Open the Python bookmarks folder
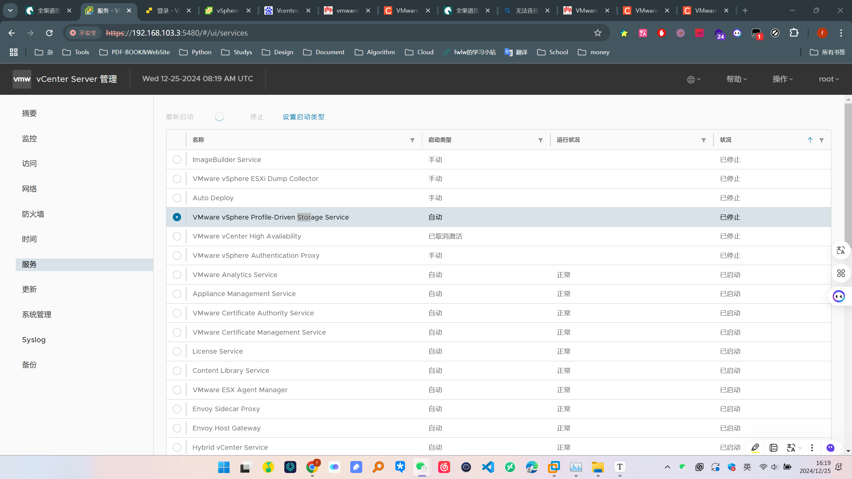 coord(195,52)
